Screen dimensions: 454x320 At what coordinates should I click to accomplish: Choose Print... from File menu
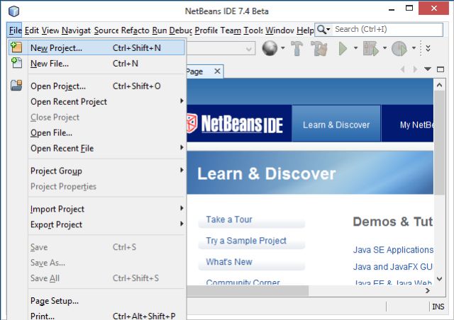(x=96, y=316)
